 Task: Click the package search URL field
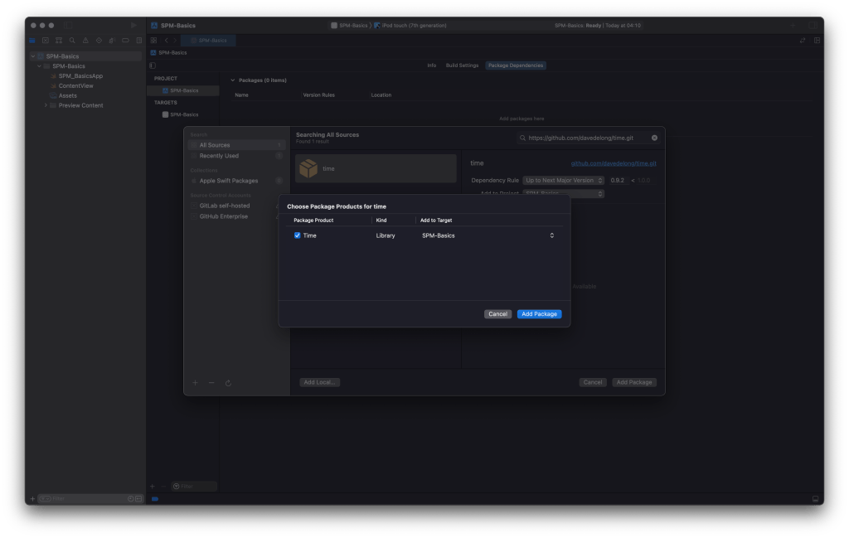click(x=585, y=138)
